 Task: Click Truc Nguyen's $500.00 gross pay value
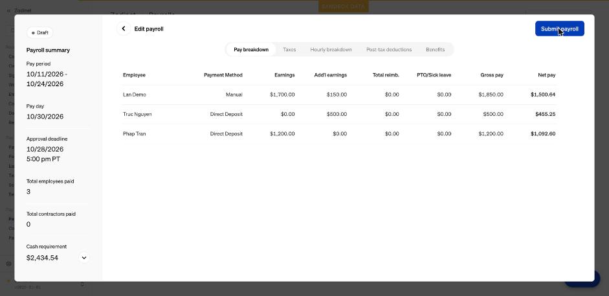click(x=493, y=114)
